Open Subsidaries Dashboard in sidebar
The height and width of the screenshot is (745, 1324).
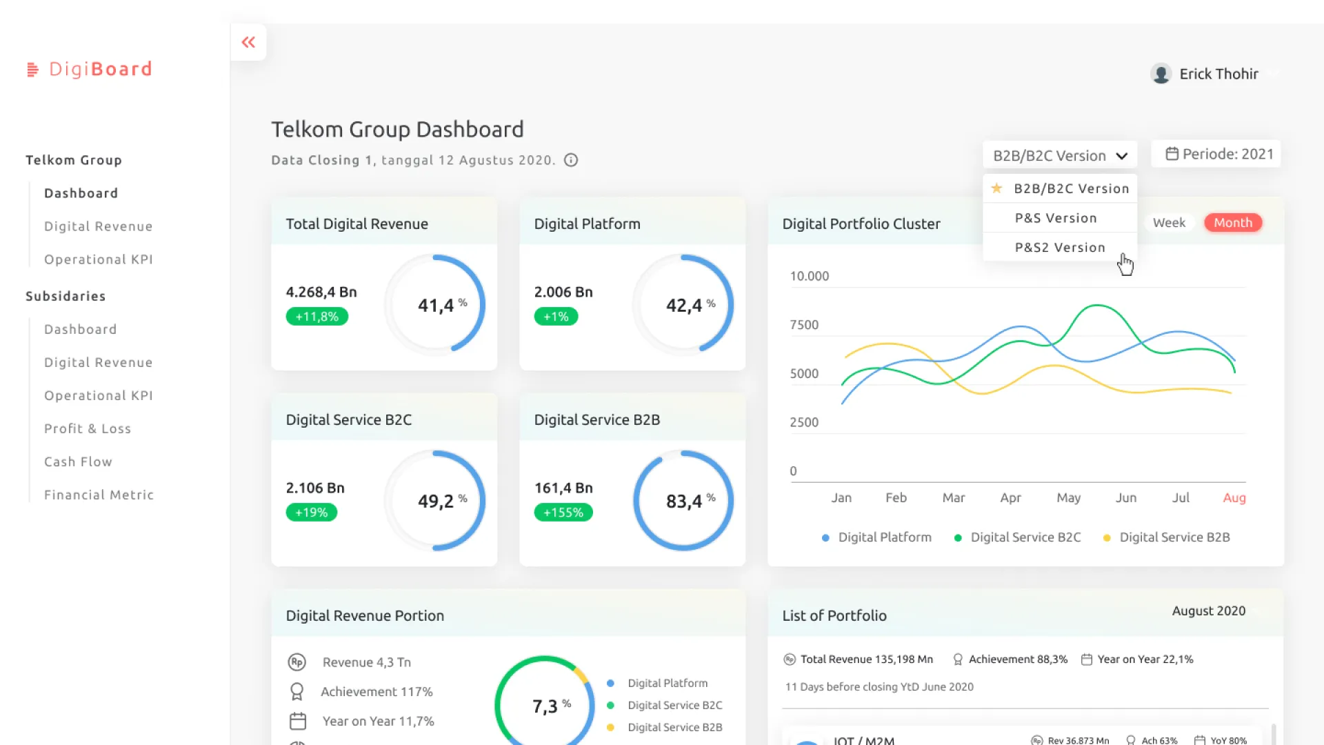tap(80, 329)
